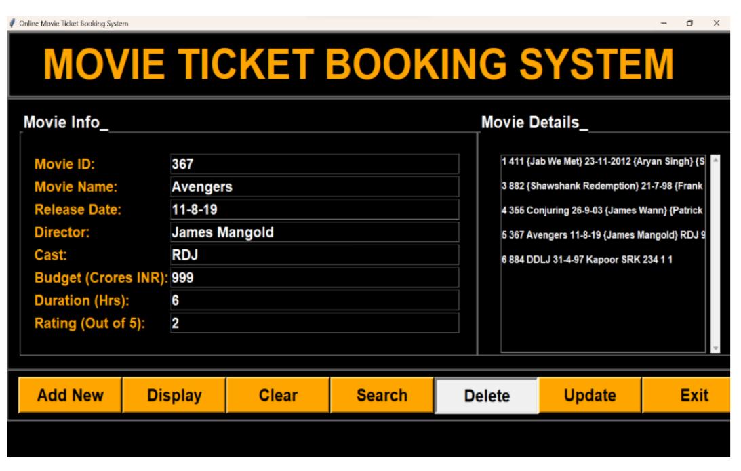Select the Shawshank Redemption list row

pos(602,186)
